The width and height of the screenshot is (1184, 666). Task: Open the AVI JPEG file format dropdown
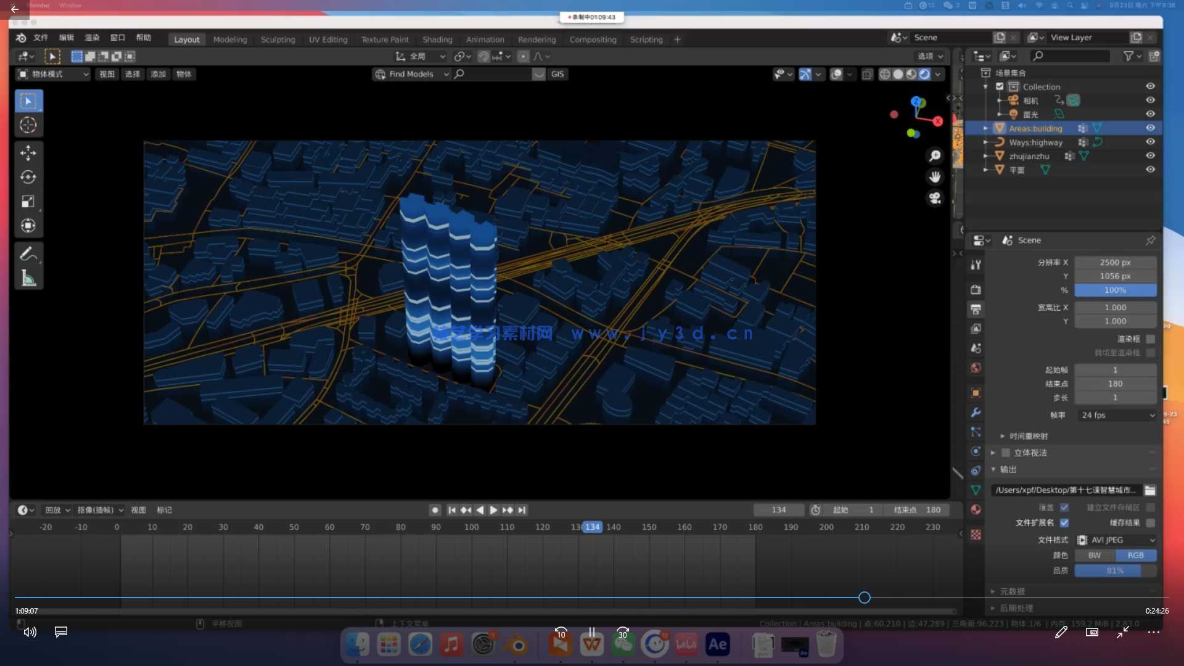coord(1117,540)
